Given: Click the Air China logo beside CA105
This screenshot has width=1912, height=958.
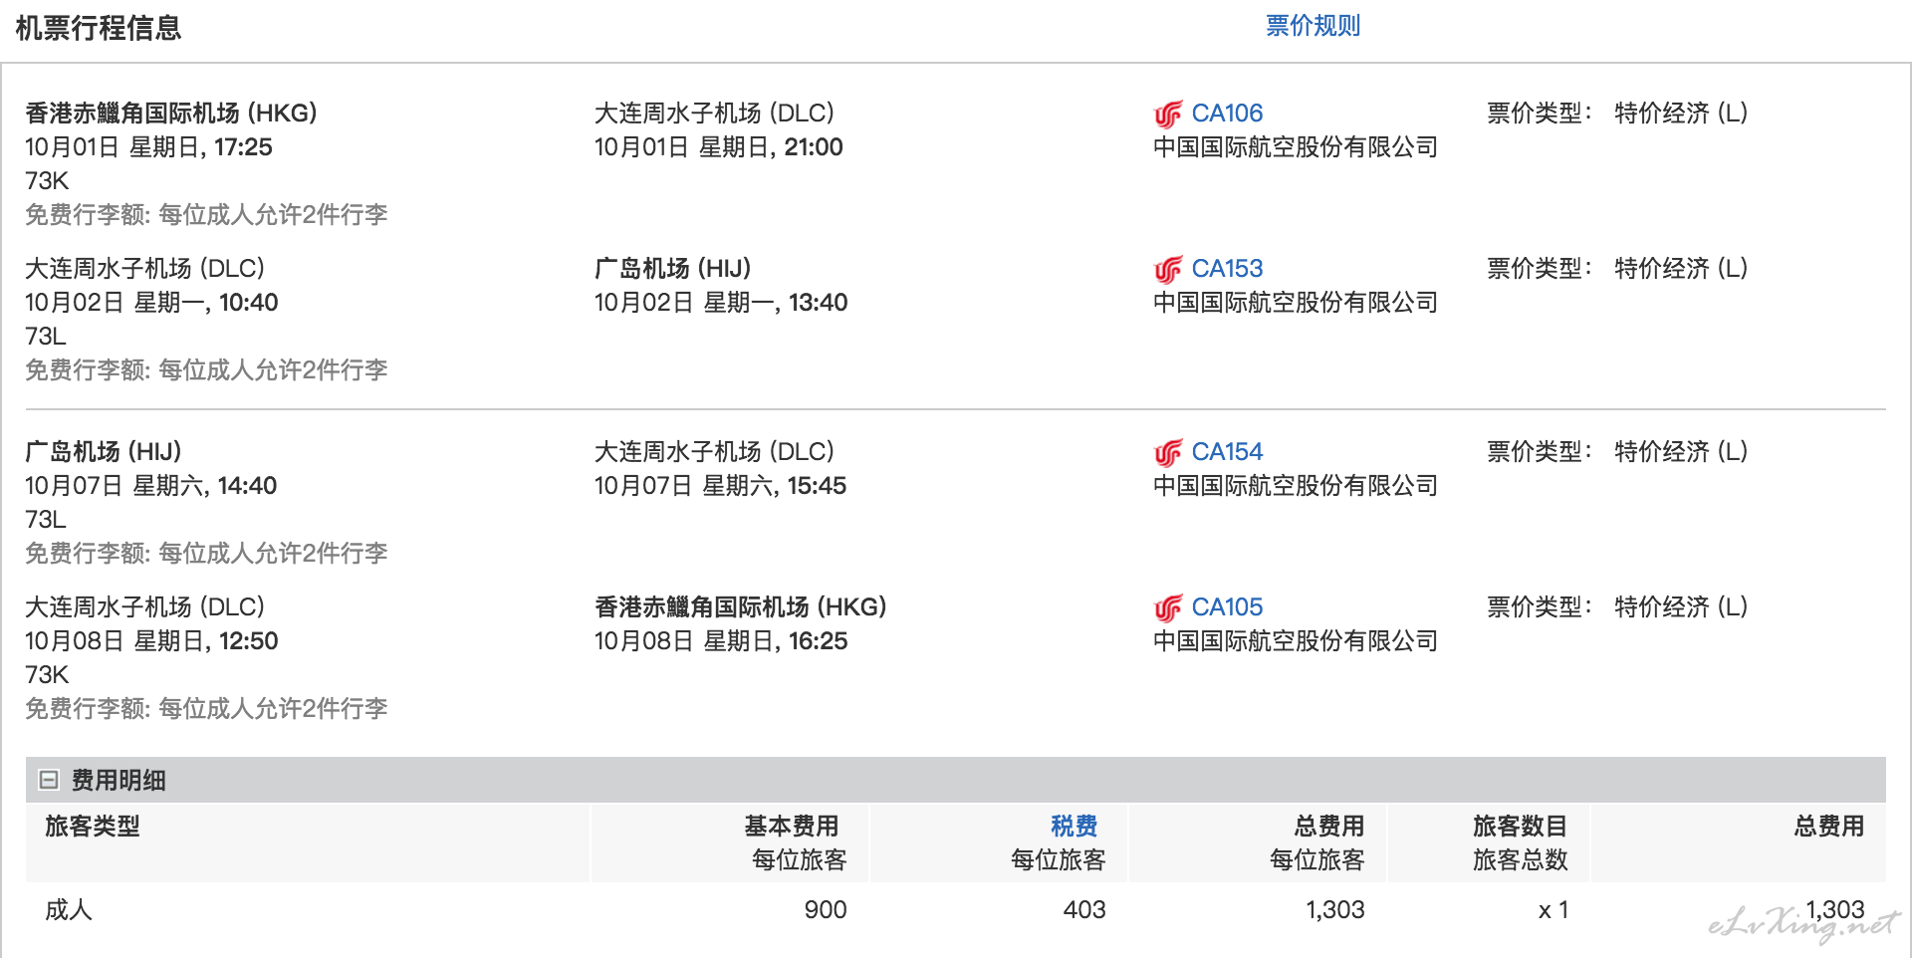Looking at the screenshot, I should [1168, 608].
